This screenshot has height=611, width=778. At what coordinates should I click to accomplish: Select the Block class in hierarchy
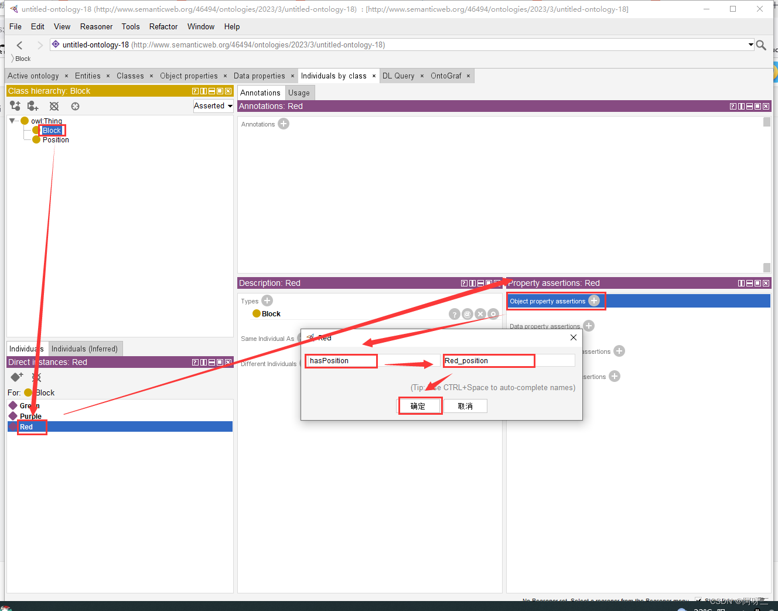[x=52, y=131]
